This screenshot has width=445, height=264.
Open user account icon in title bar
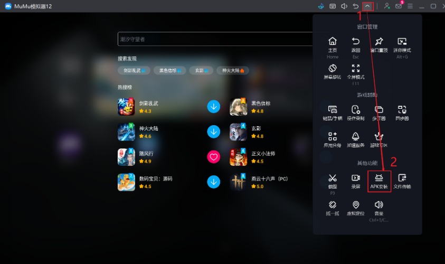386,6
